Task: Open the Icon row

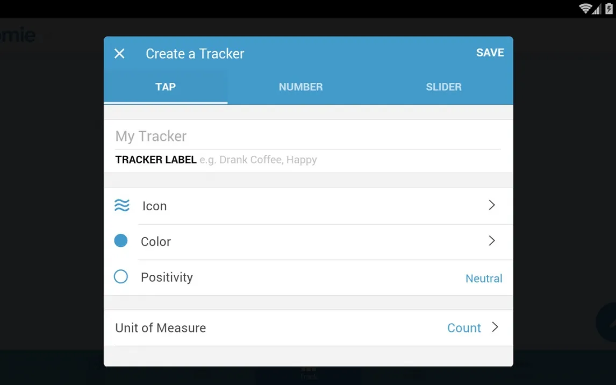Action: [x=155, y=206]
